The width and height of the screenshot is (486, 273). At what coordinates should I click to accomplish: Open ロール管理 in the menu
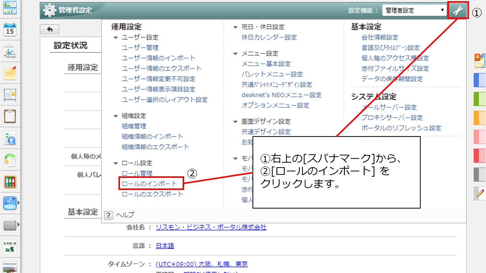click(x=137, y=174)
